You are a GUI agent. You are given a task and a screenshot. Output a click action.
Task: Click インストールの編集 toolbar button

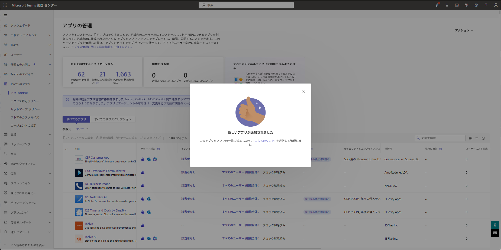coord(78,138)
